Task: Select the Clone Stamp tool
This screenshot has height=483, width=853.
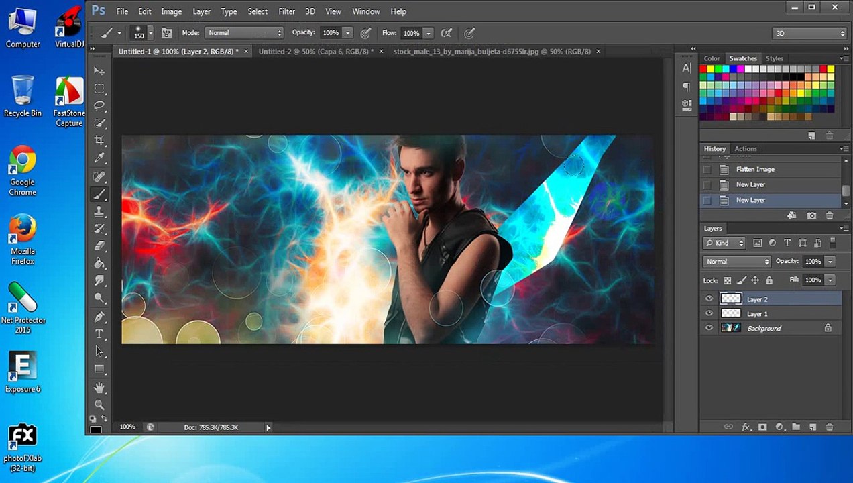Action: pyautogui.click(x=99, y=211)
